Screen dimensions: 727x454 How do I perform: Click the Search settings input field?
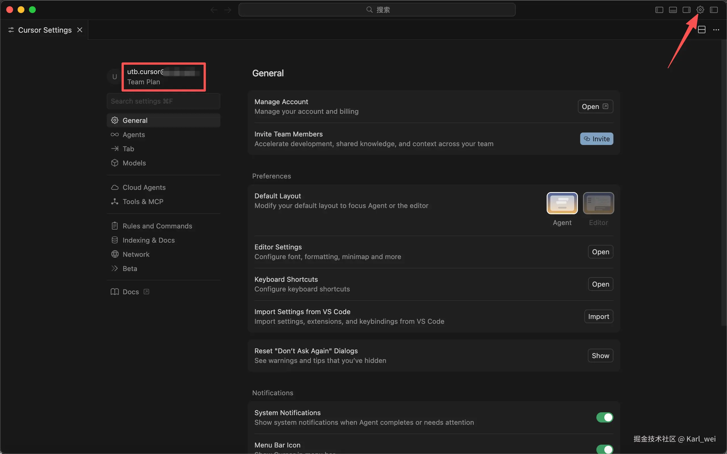click(163, 101)
